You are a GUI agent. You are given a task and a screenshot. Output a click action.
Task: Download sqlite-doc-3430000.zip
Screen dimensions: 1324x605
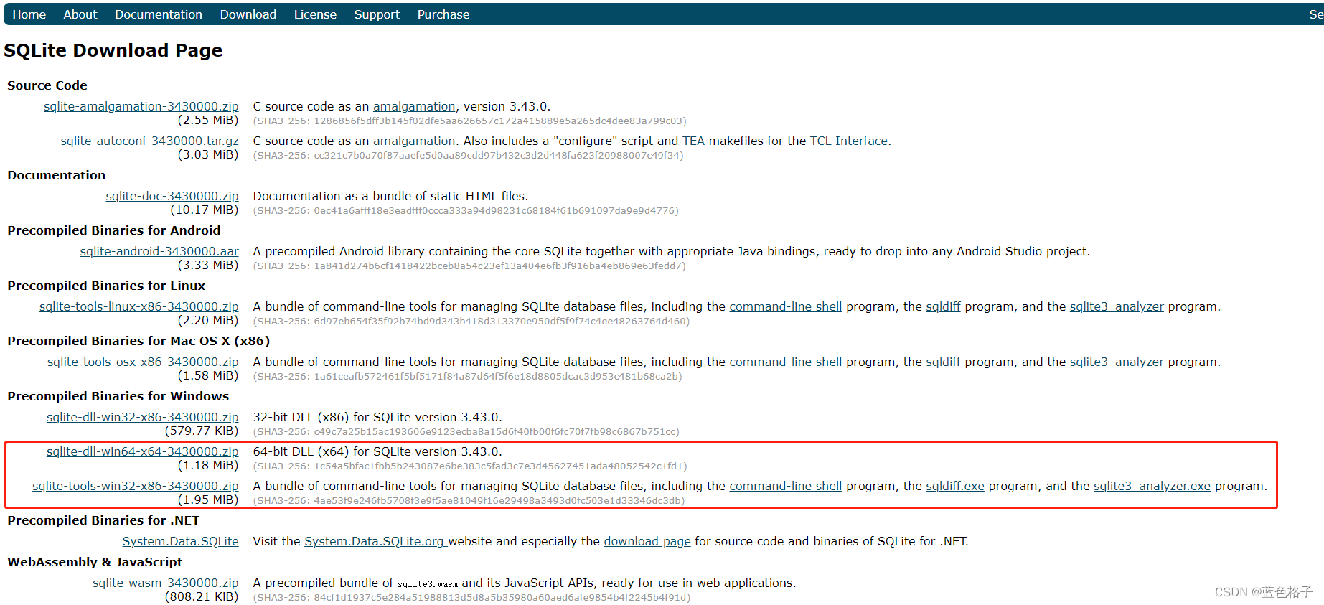pyautogui.click(x=172, y=196)
